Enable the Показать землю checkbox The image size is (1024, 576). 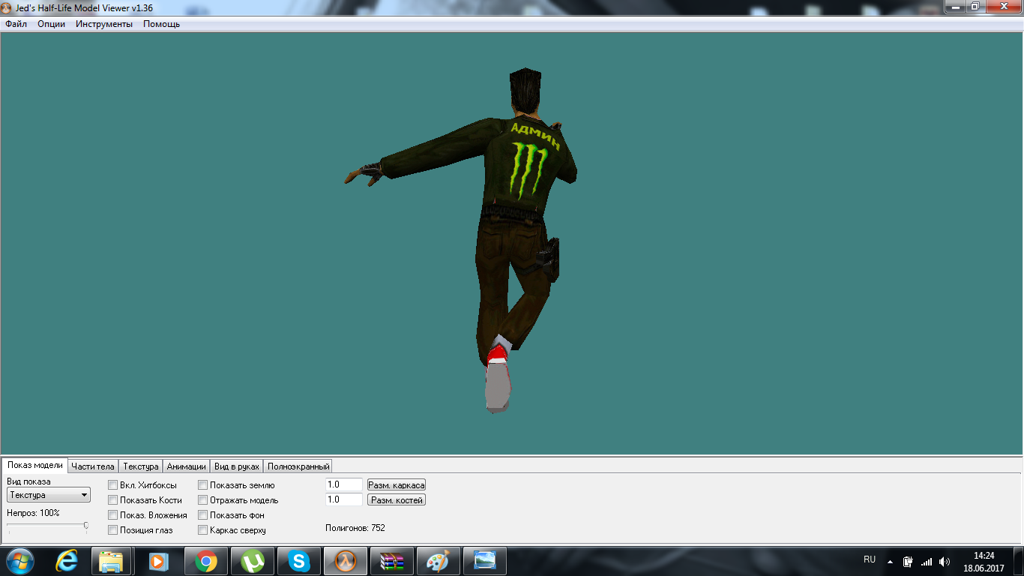coord(203,485)
